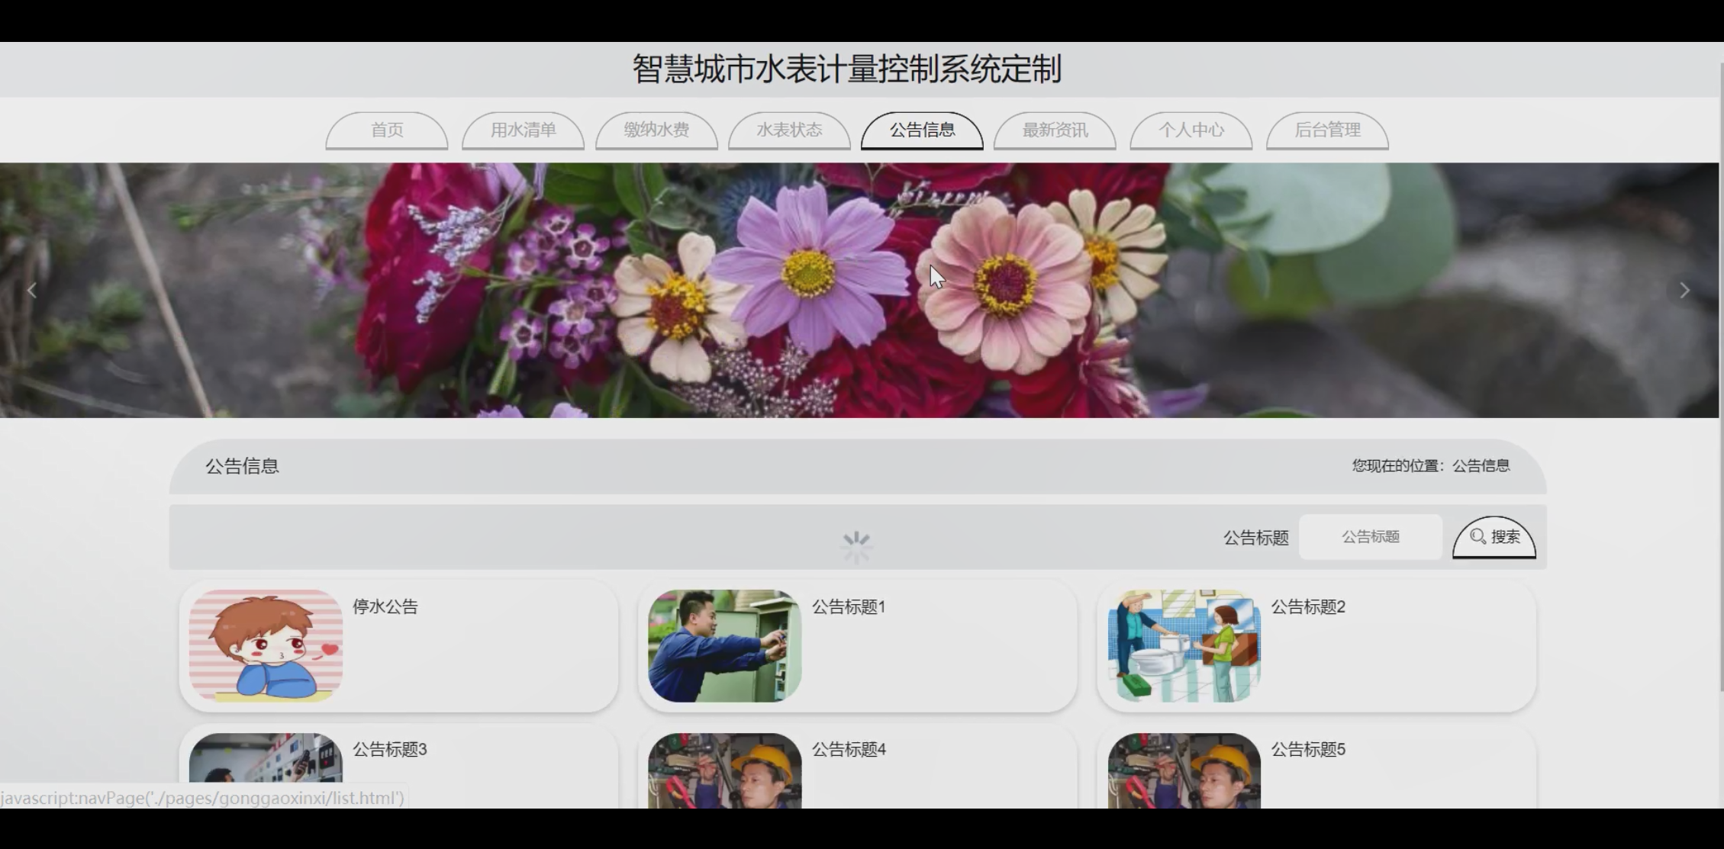Open the 最新资讯 tab

click(1055, 130)
